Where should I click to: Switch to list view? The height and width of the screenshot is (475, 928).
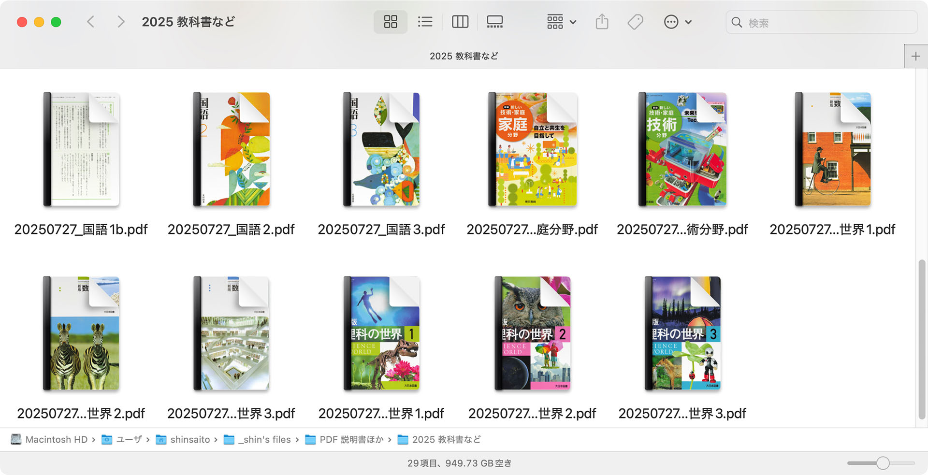coord(425,22)
